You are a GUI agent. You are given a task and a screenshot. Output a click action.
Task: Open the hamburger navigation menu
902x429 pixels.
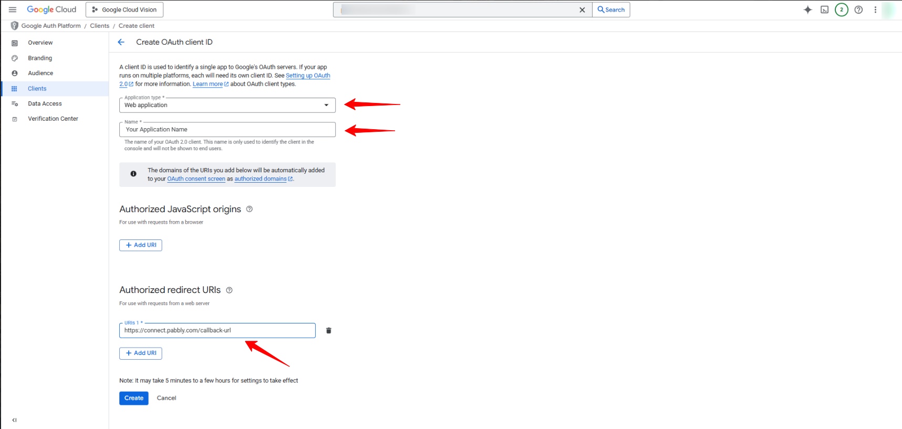click(x=13, y=9)
